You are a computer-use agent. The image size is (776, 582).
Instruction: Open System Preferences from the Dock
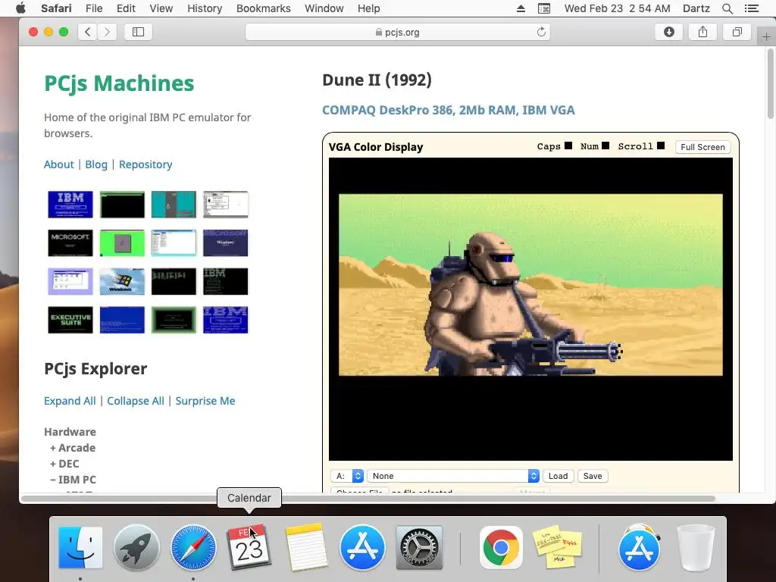tap(418, 547)
